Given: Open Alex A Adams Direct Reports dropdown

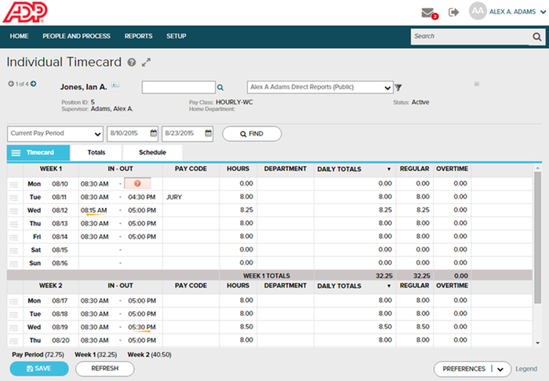Looking at the screenshot, I should [x=320, y=87].
